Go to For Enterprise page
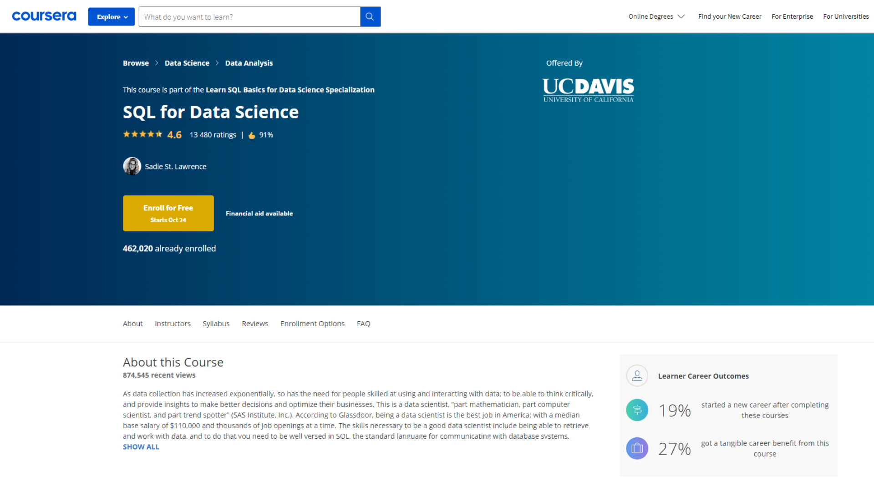This screenshot has height=492, width=874. [x=792, y=16]
